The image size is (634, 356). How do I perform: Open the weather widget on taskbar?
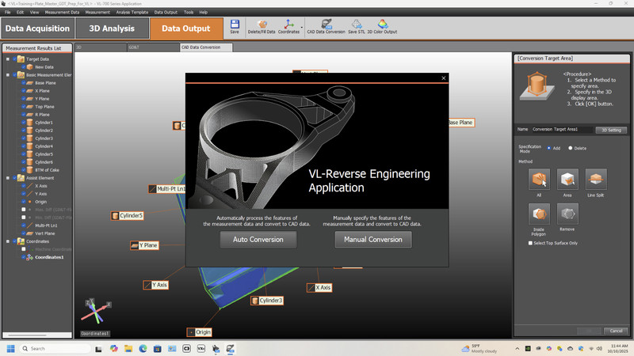pyautogui.click(x=479, y=348)
